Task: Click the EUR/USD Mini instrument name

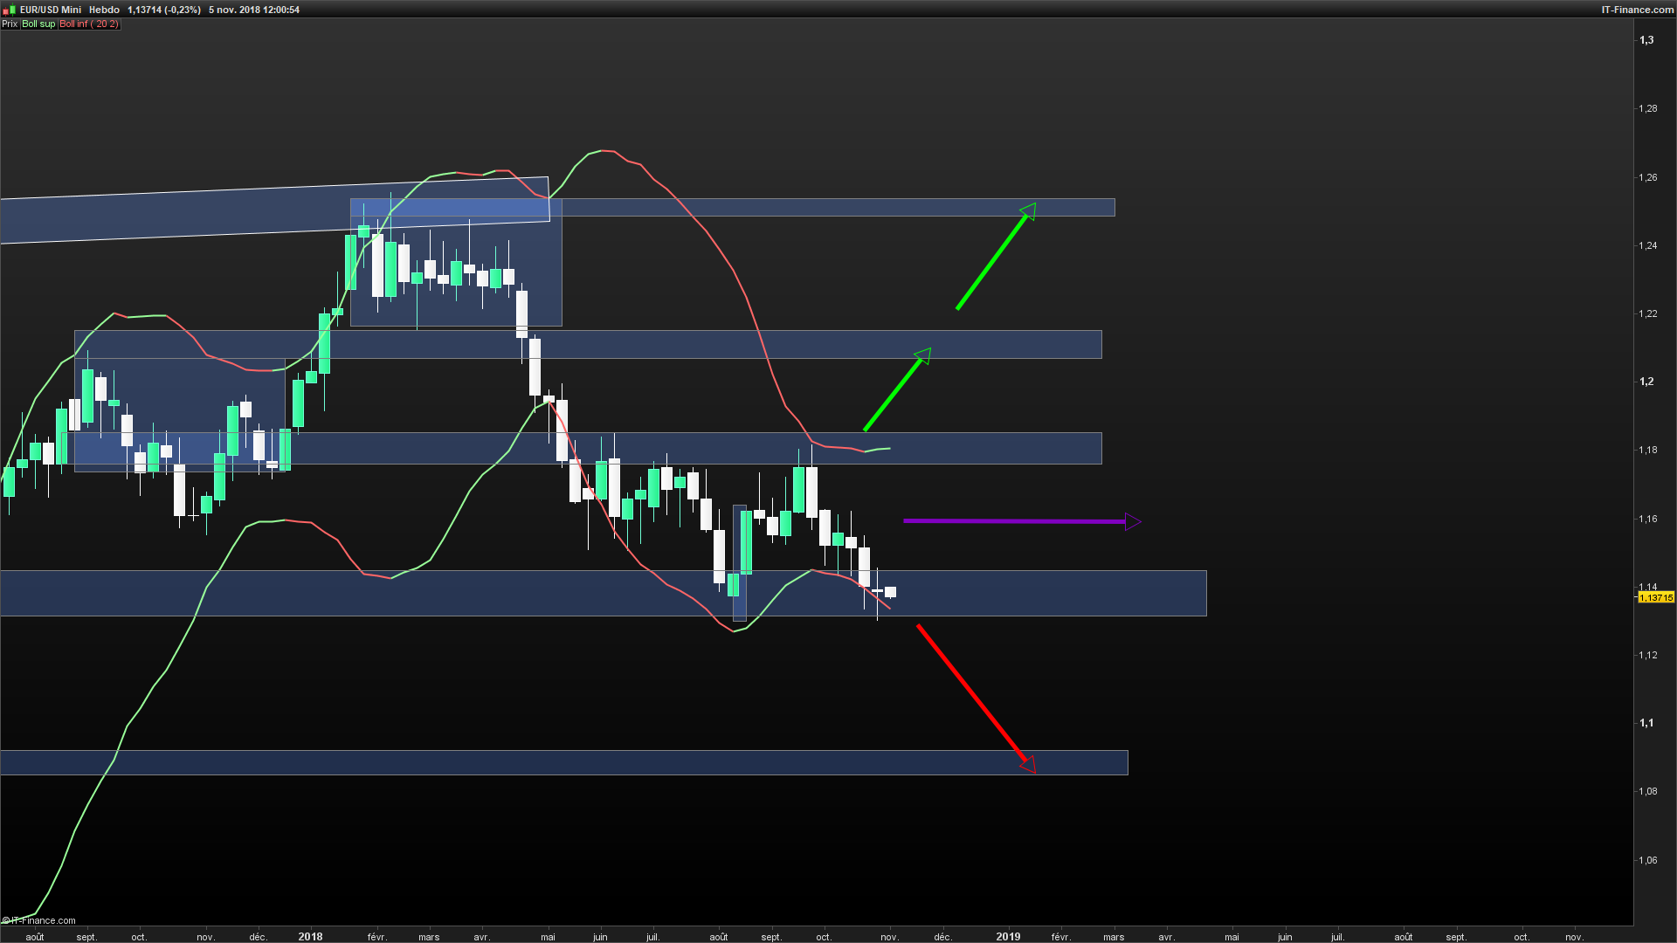Action: pos(51,10)
